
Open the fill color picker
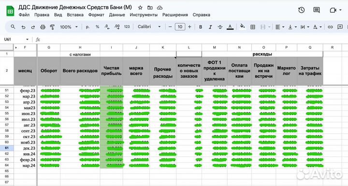242,27
